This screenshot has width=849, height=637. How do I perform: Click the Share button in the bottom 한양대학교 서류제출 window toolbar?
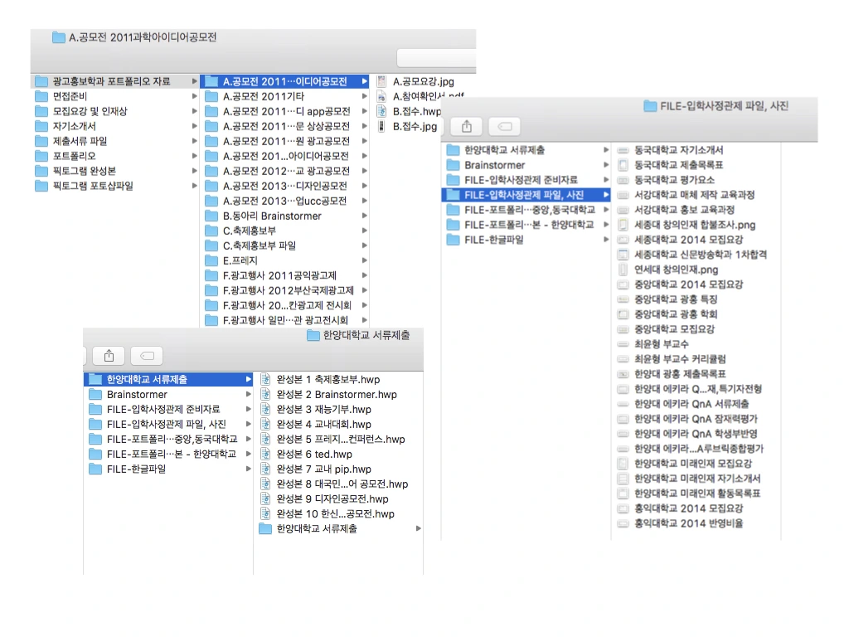point(109,355)
